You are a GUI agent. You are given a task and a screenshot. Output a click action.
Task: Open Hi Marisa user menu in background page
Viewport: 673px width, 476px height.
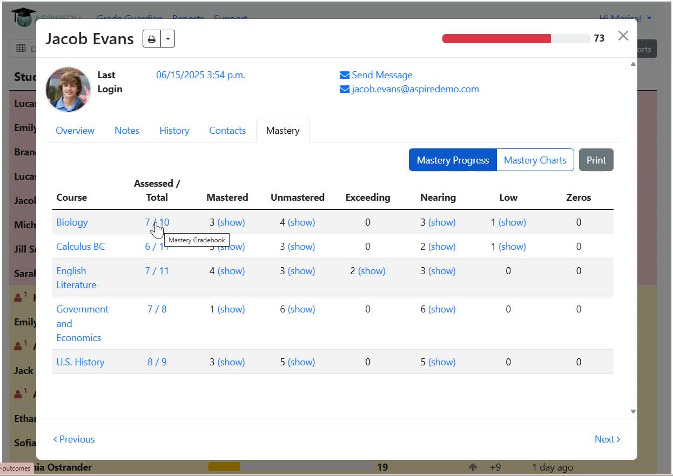point(625,18)
